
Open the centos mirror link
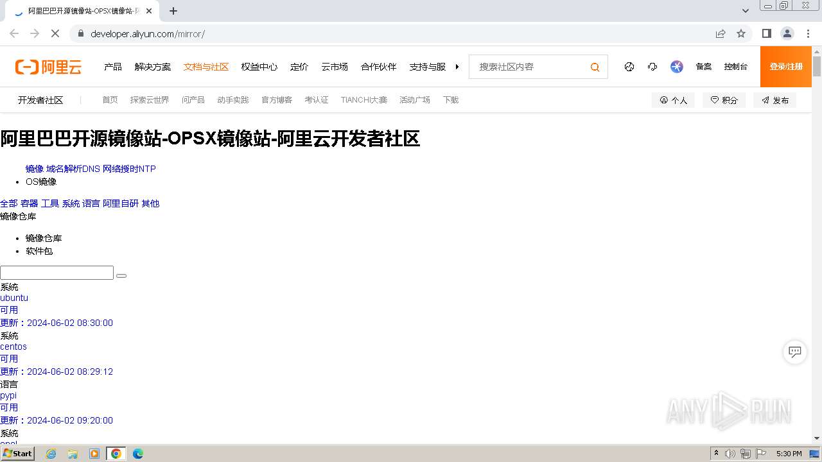click(13, 346)
